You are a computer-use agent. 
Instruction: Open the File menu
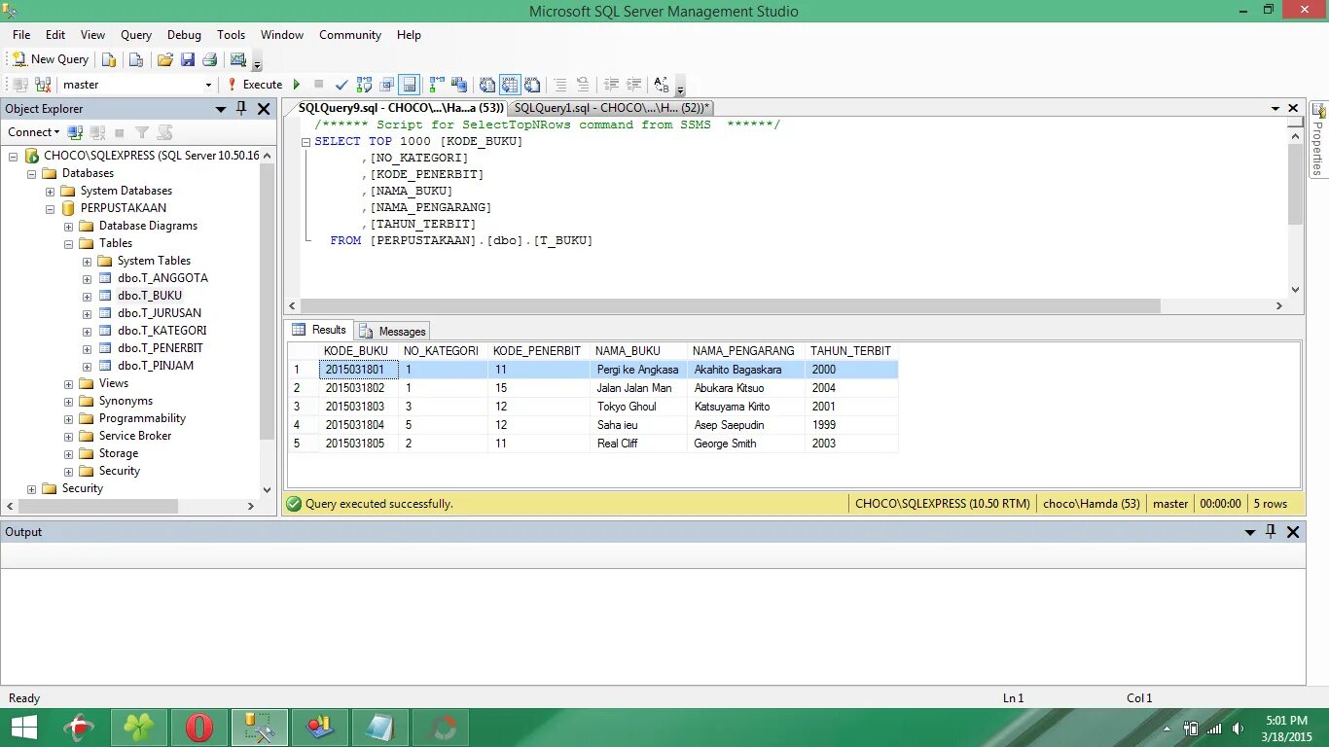pos(21,35)
